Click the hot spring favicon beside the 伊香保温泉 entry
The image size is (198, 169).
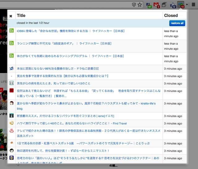(11, 133)
